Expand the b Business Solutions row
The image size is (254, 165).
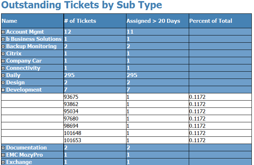tap(3, 39)
